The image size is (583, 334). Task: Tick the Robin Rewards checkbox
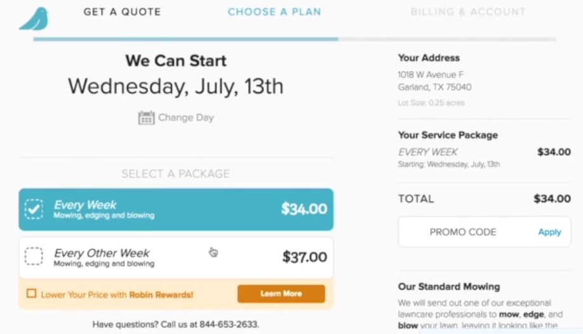pos(31,294)
